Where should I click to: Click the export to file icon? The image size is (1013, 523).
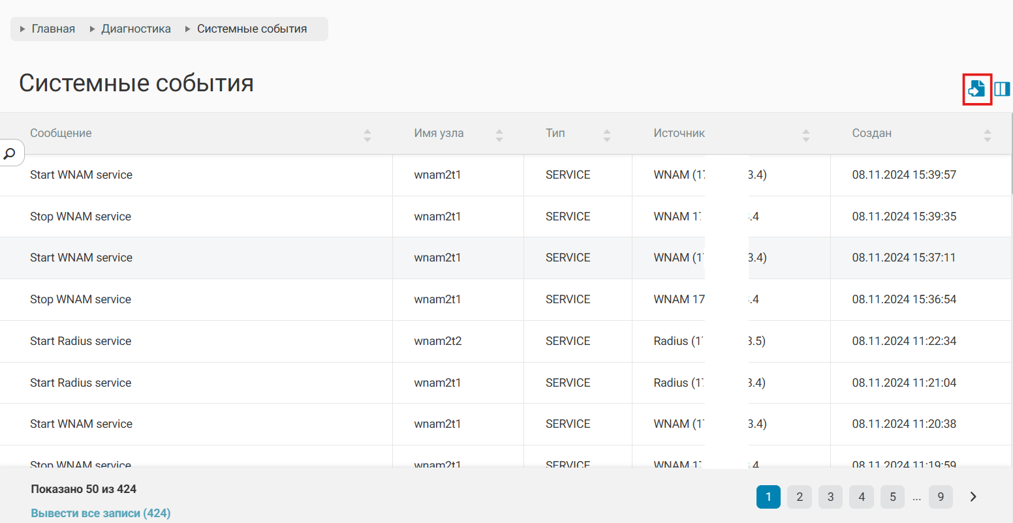point(976,89)
